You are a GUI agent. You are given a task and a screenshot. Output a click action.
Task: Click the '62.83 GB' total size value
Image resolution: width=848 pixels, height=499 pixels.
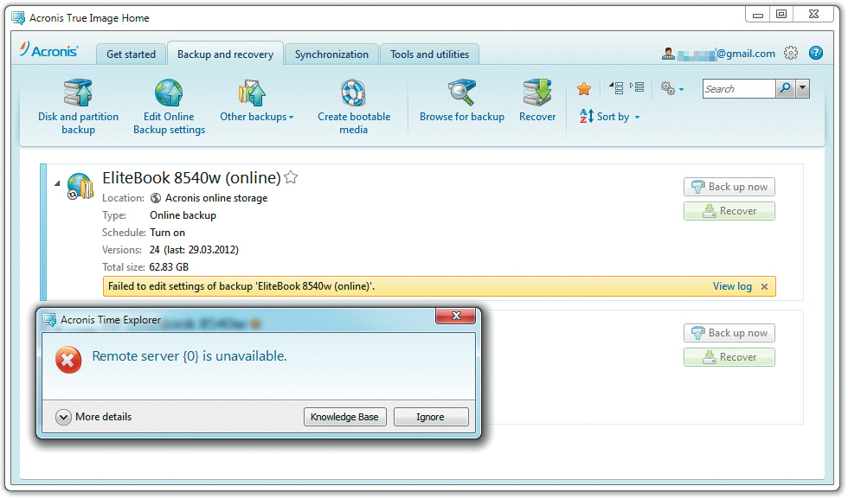point(169,267)
